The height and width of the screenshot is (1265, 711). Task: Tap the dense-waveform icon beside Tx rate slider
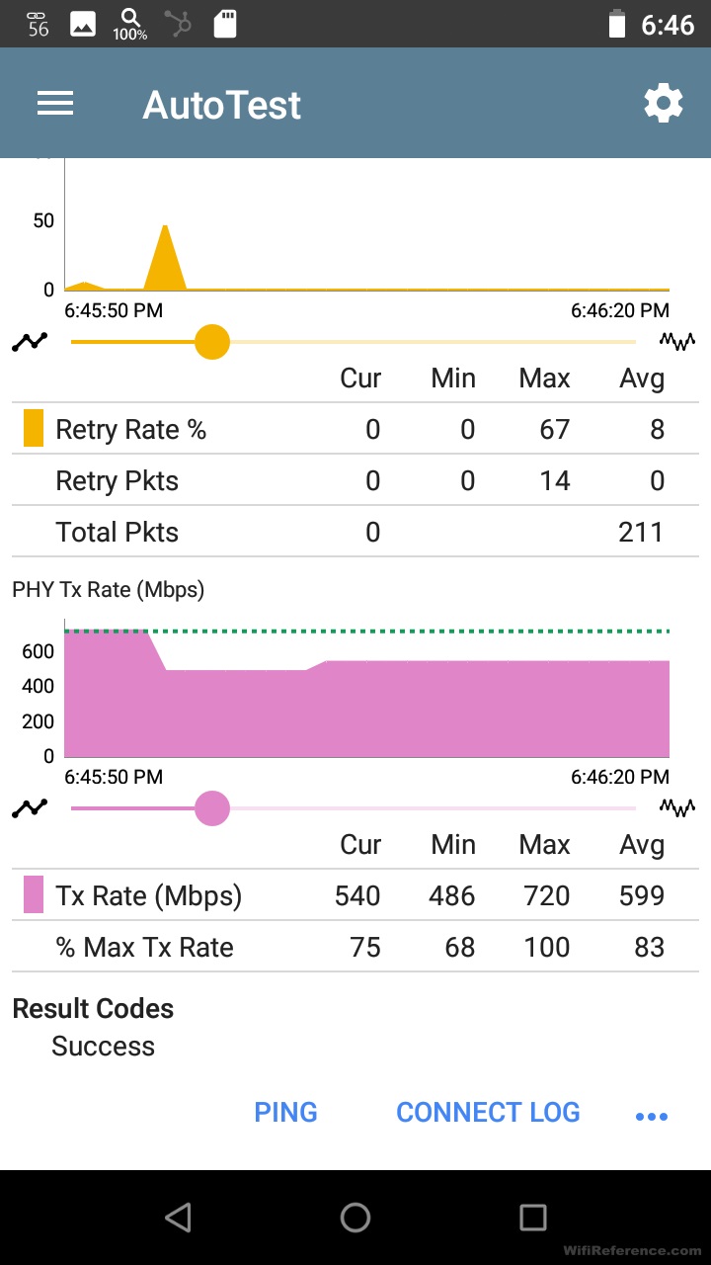[x=677, y=808]
